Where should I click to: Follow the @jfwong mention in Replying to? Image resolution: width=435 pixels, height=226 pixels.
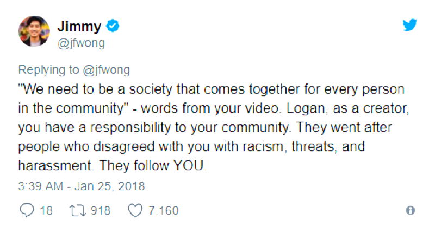[106, 71]
